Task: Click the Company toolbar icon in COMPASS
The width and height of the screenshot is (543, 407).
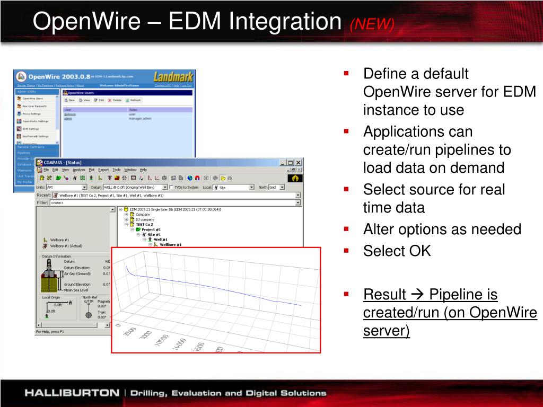Action: pos(42,178)
